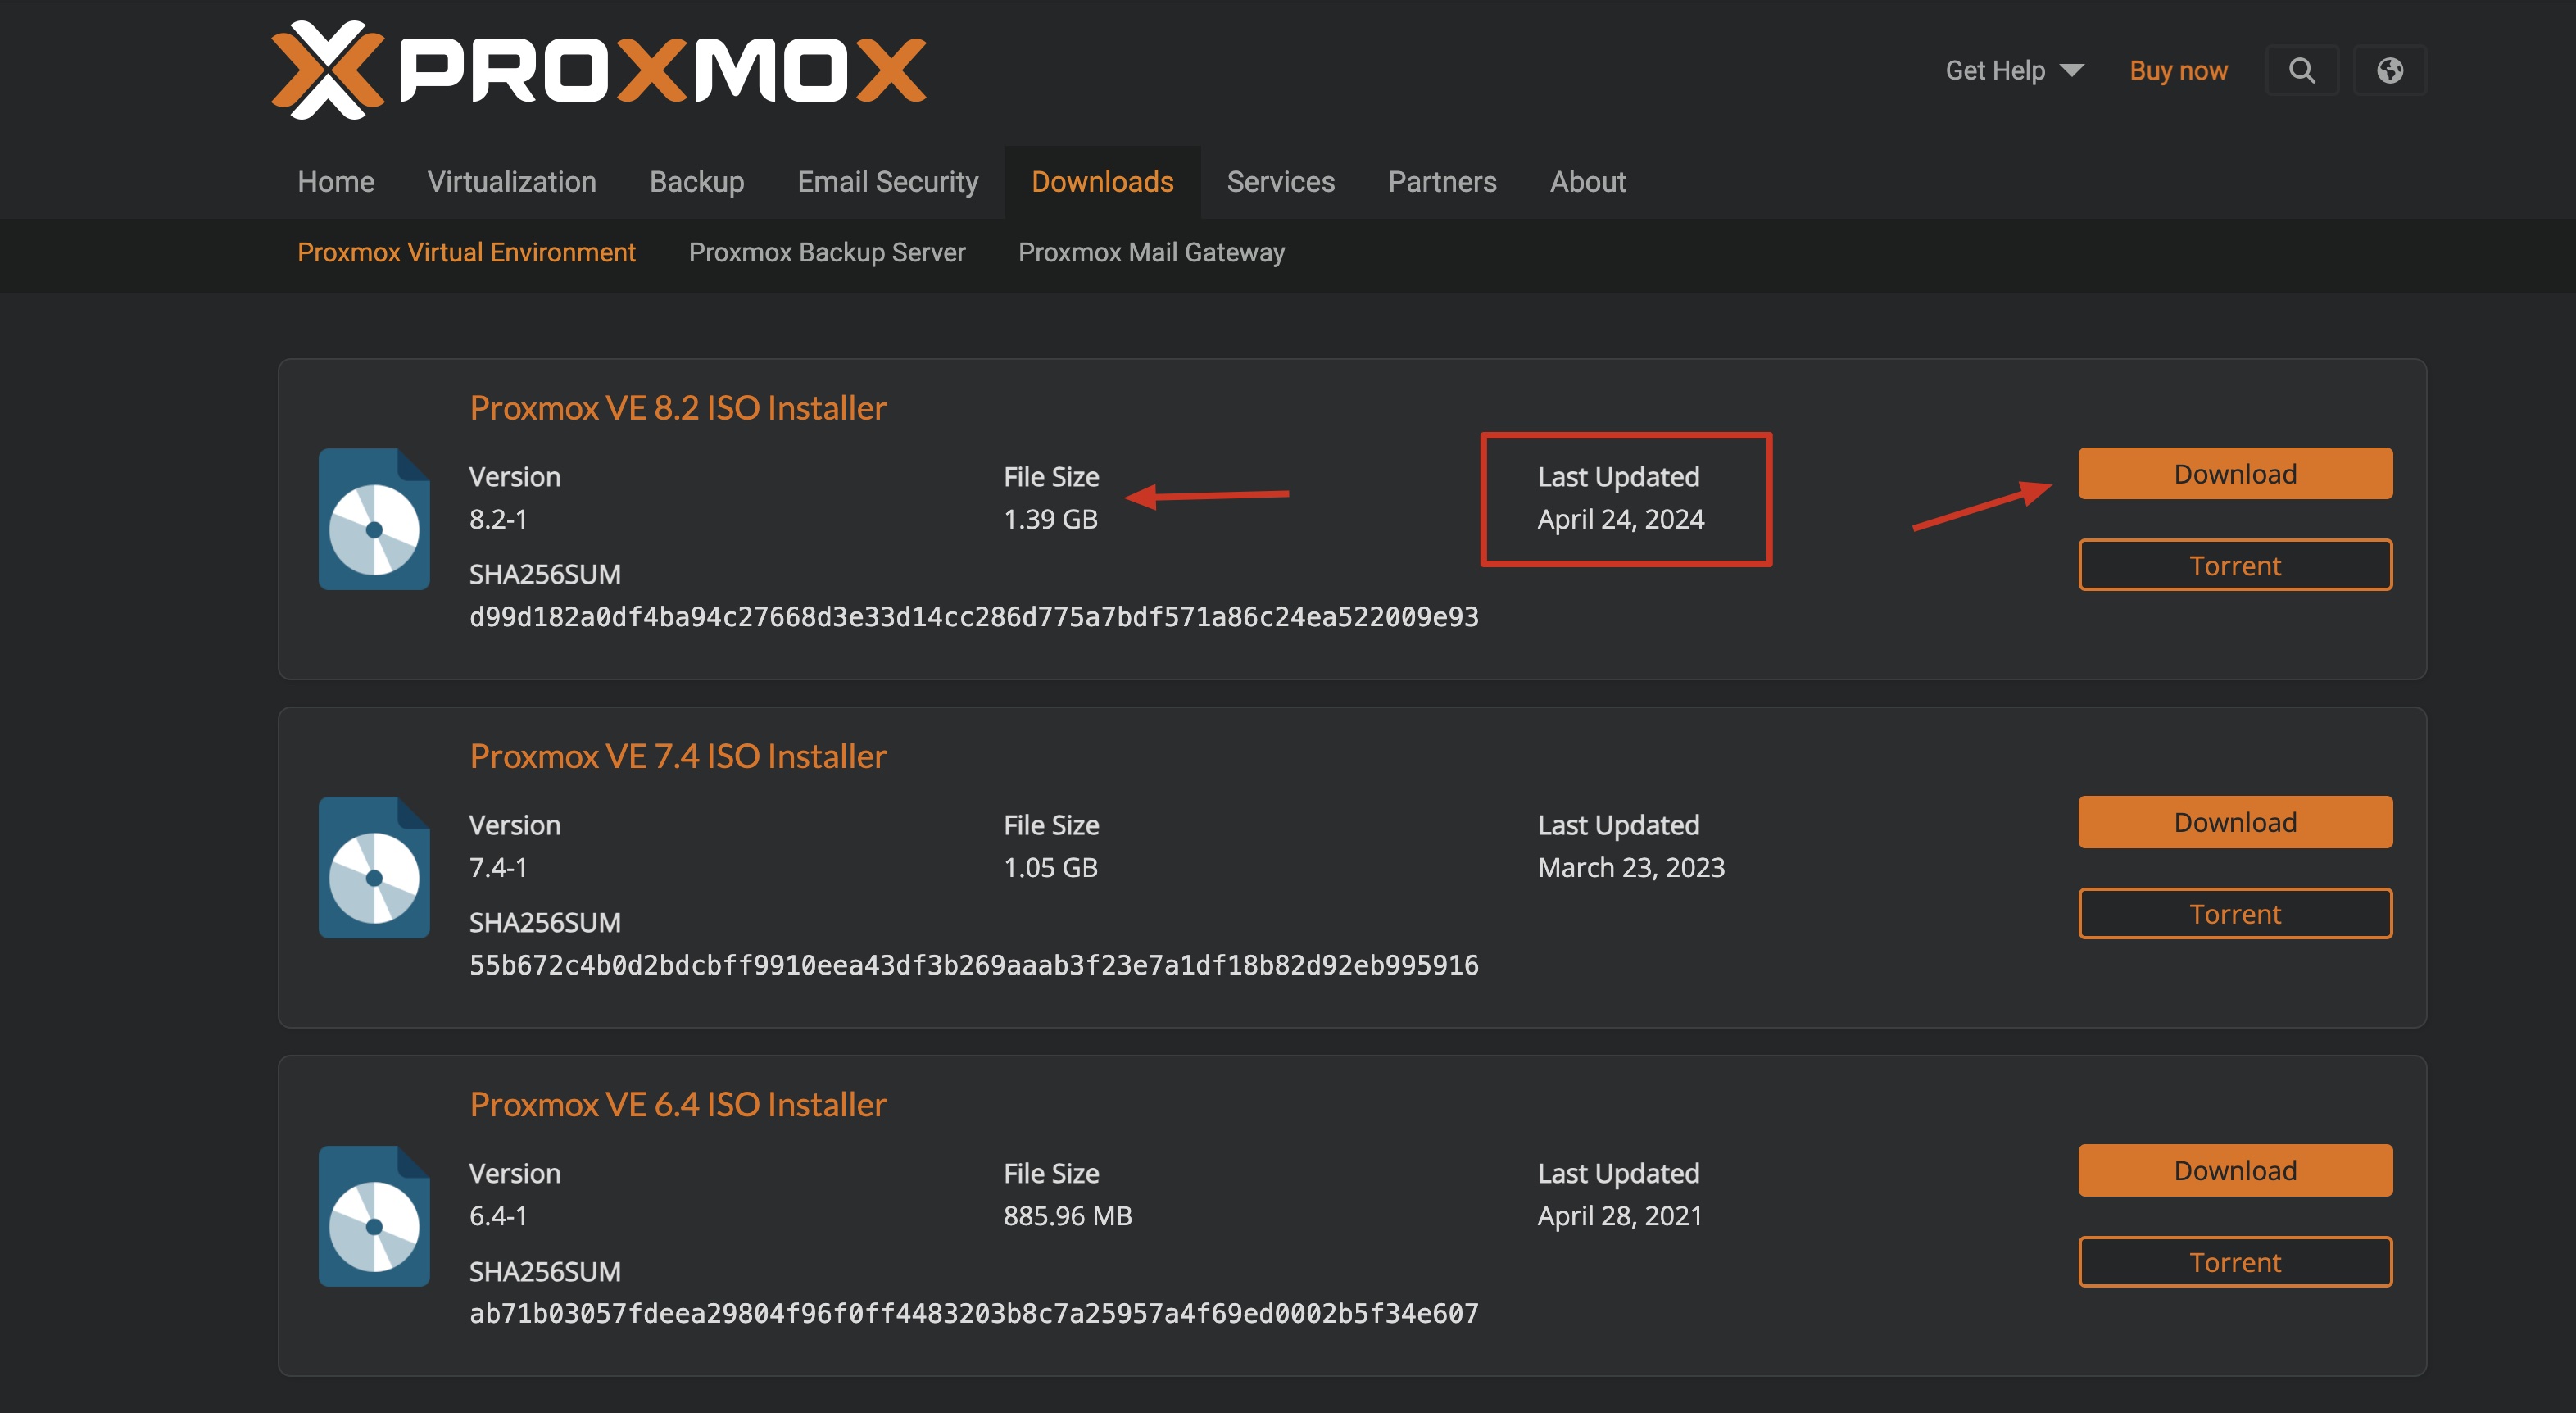Open the language globe icon
Viewport: 2576px width, 1413px height.
tap(2389, 70)
